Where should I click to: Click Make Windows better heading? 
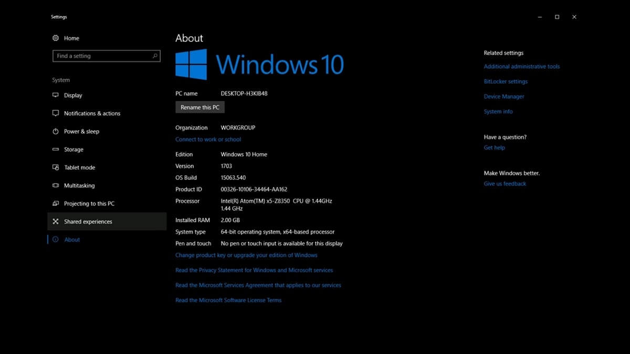pos(512,173)
